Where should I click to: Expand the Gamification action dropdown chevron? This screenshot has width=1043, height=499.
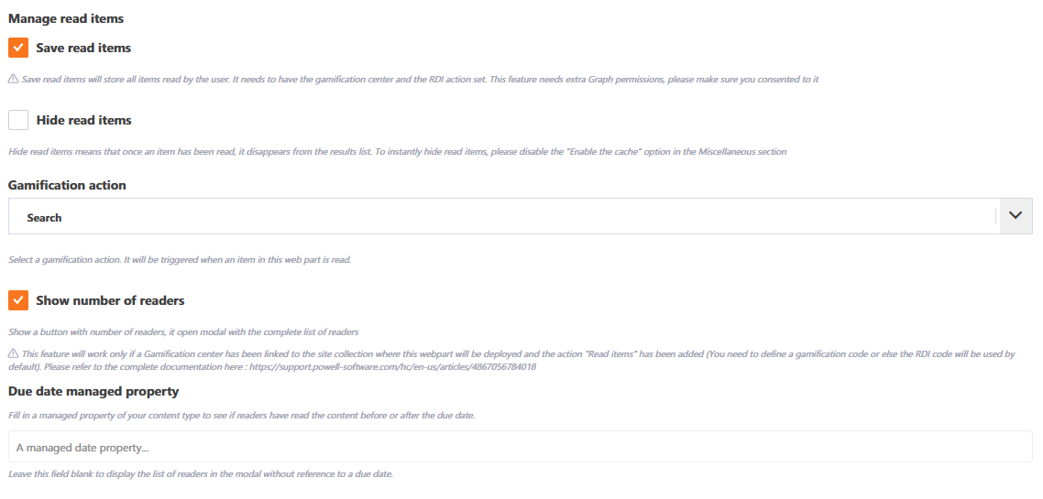pos(1016,215)
